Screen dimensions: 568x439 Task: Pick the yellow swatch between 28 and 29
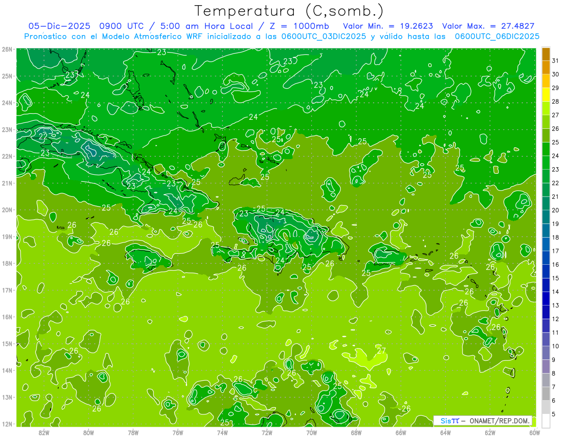546,95
